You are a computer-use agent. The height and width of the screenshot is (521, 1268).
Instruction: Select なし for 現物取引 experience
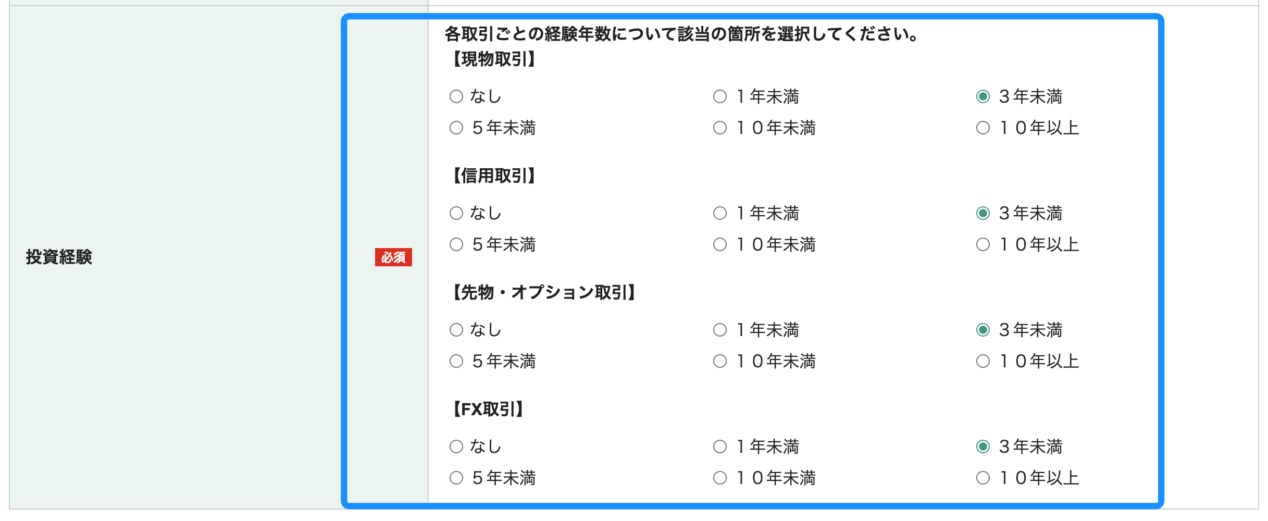[457, 95]
